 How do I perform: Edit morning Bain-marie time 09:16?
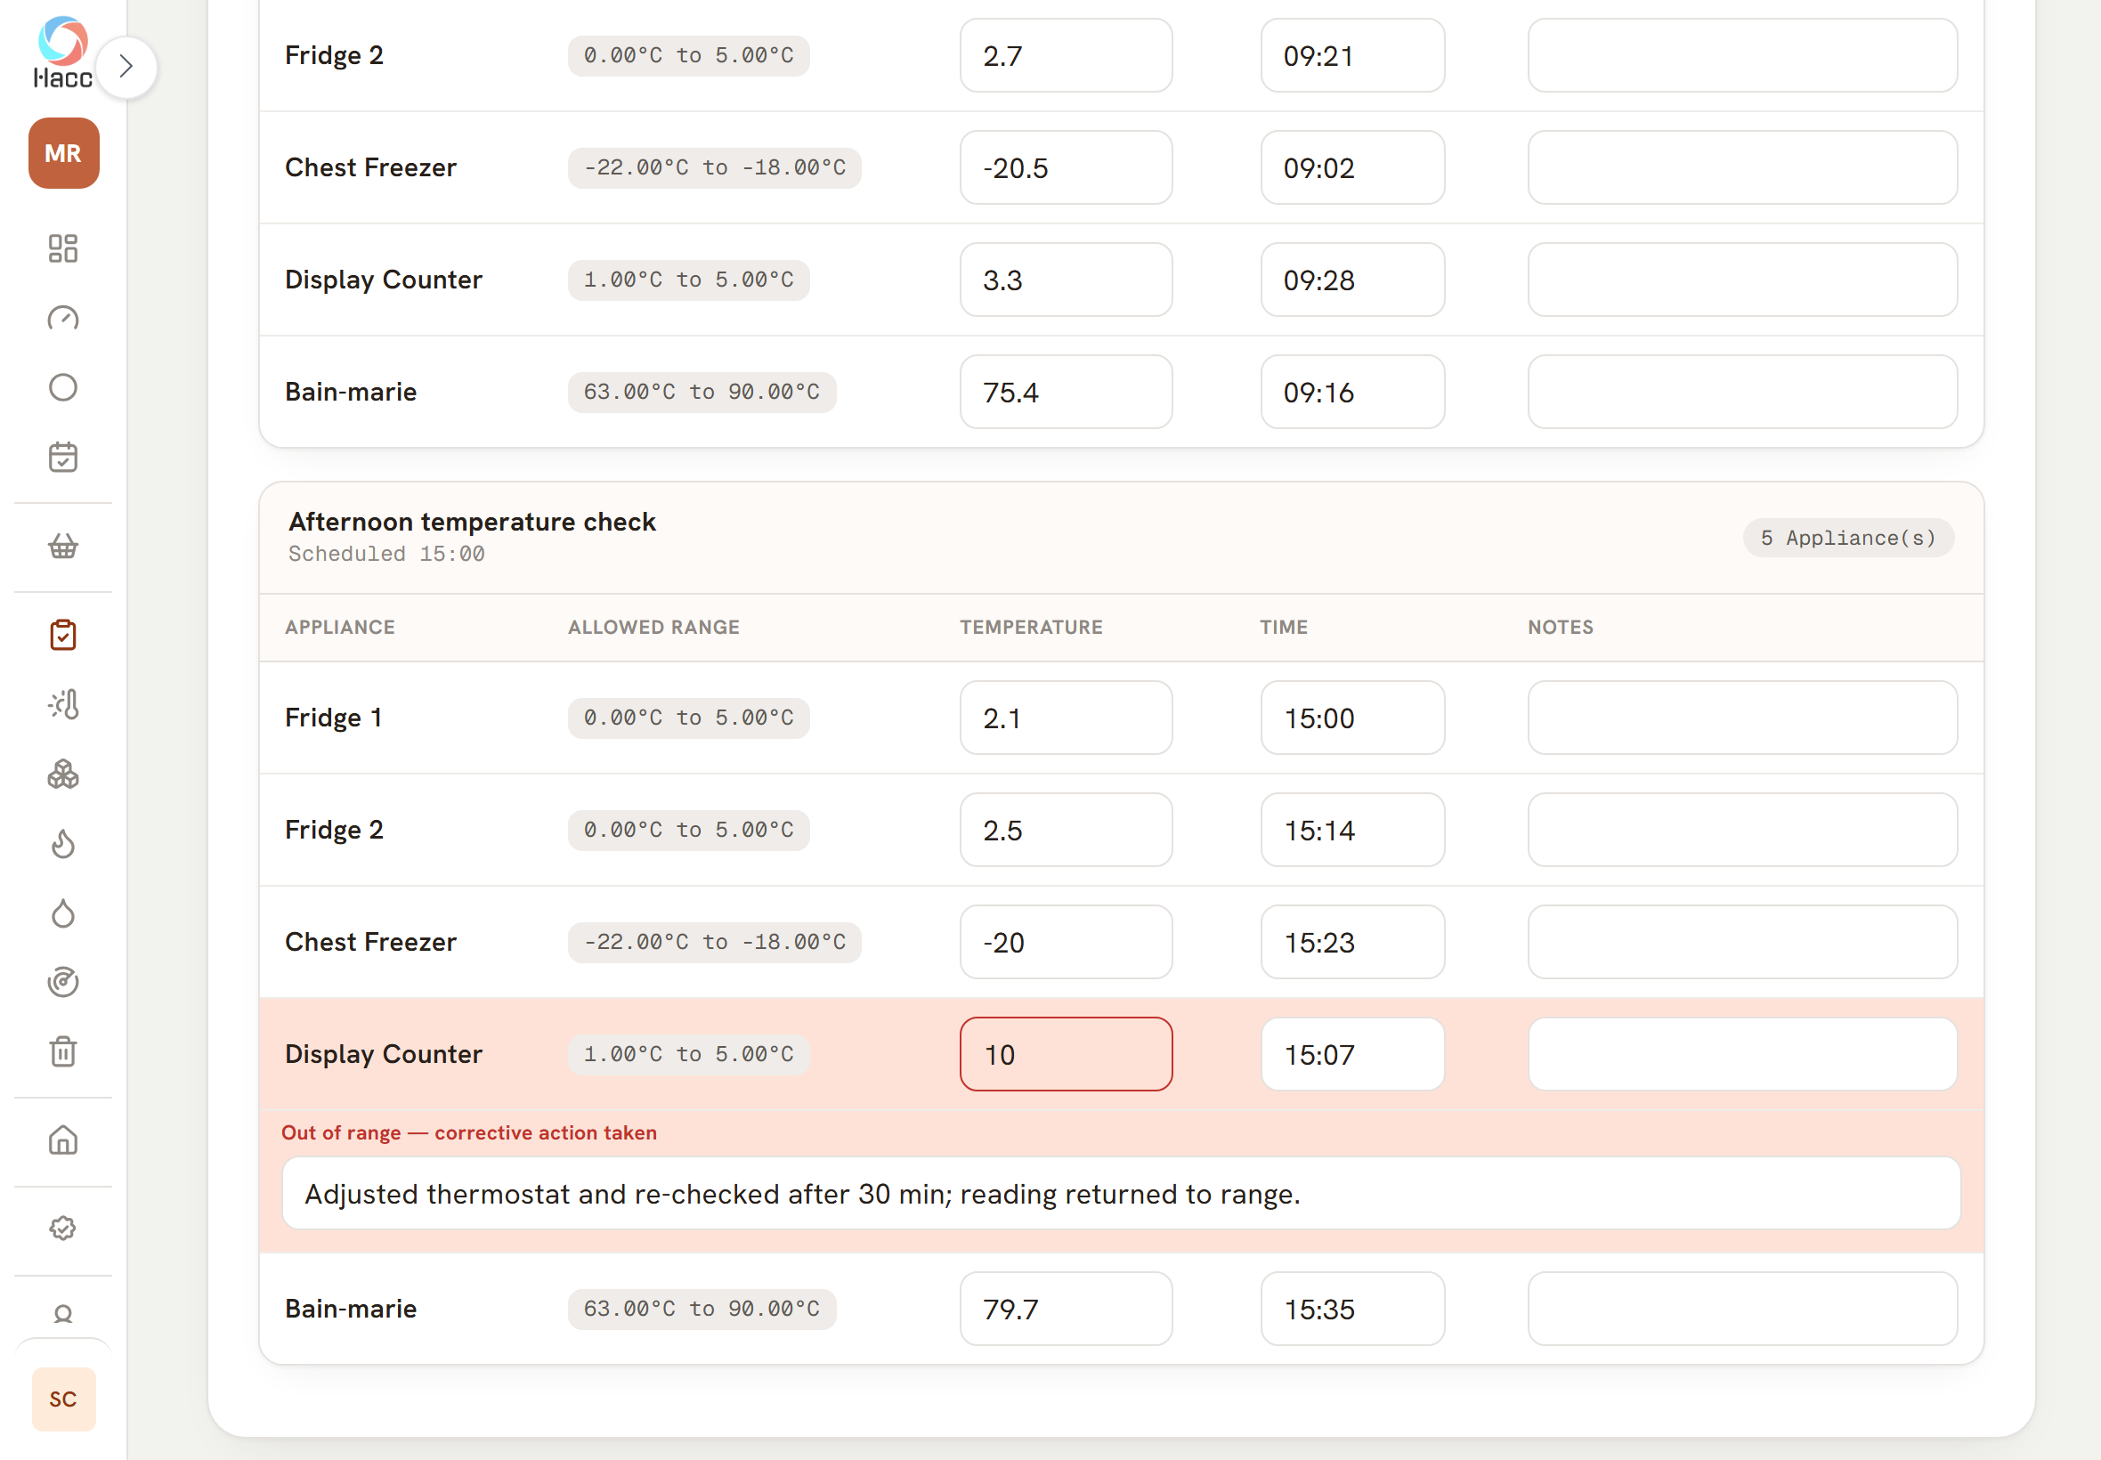(1352, 392)
